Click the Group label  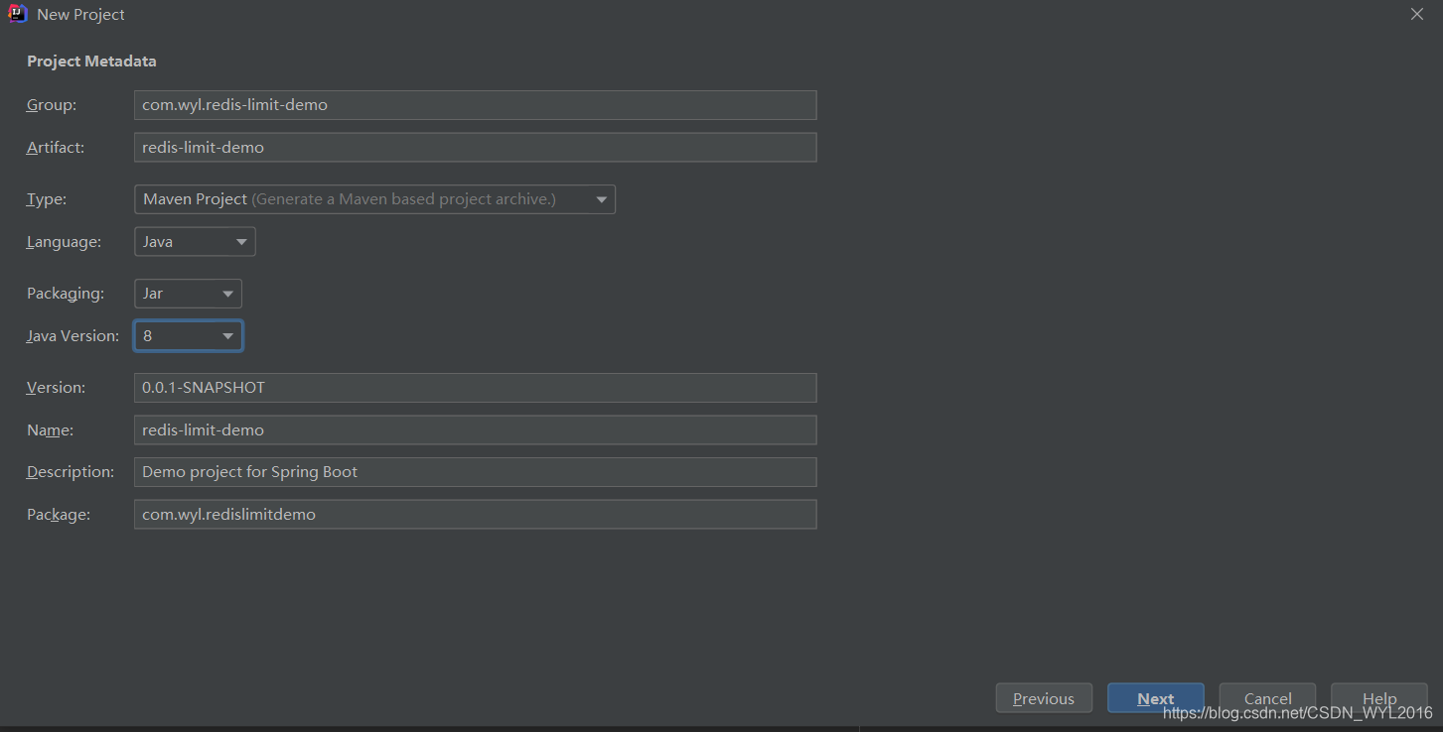[52, 105]
